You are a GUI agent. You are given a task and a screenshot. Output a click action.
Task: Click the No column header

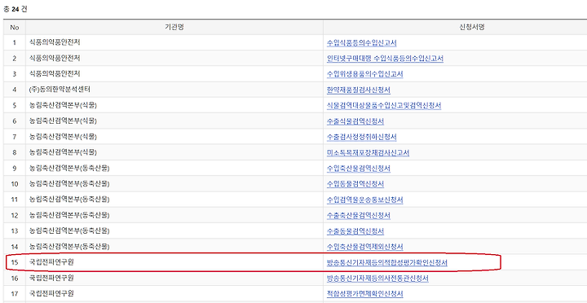point(15,28)
